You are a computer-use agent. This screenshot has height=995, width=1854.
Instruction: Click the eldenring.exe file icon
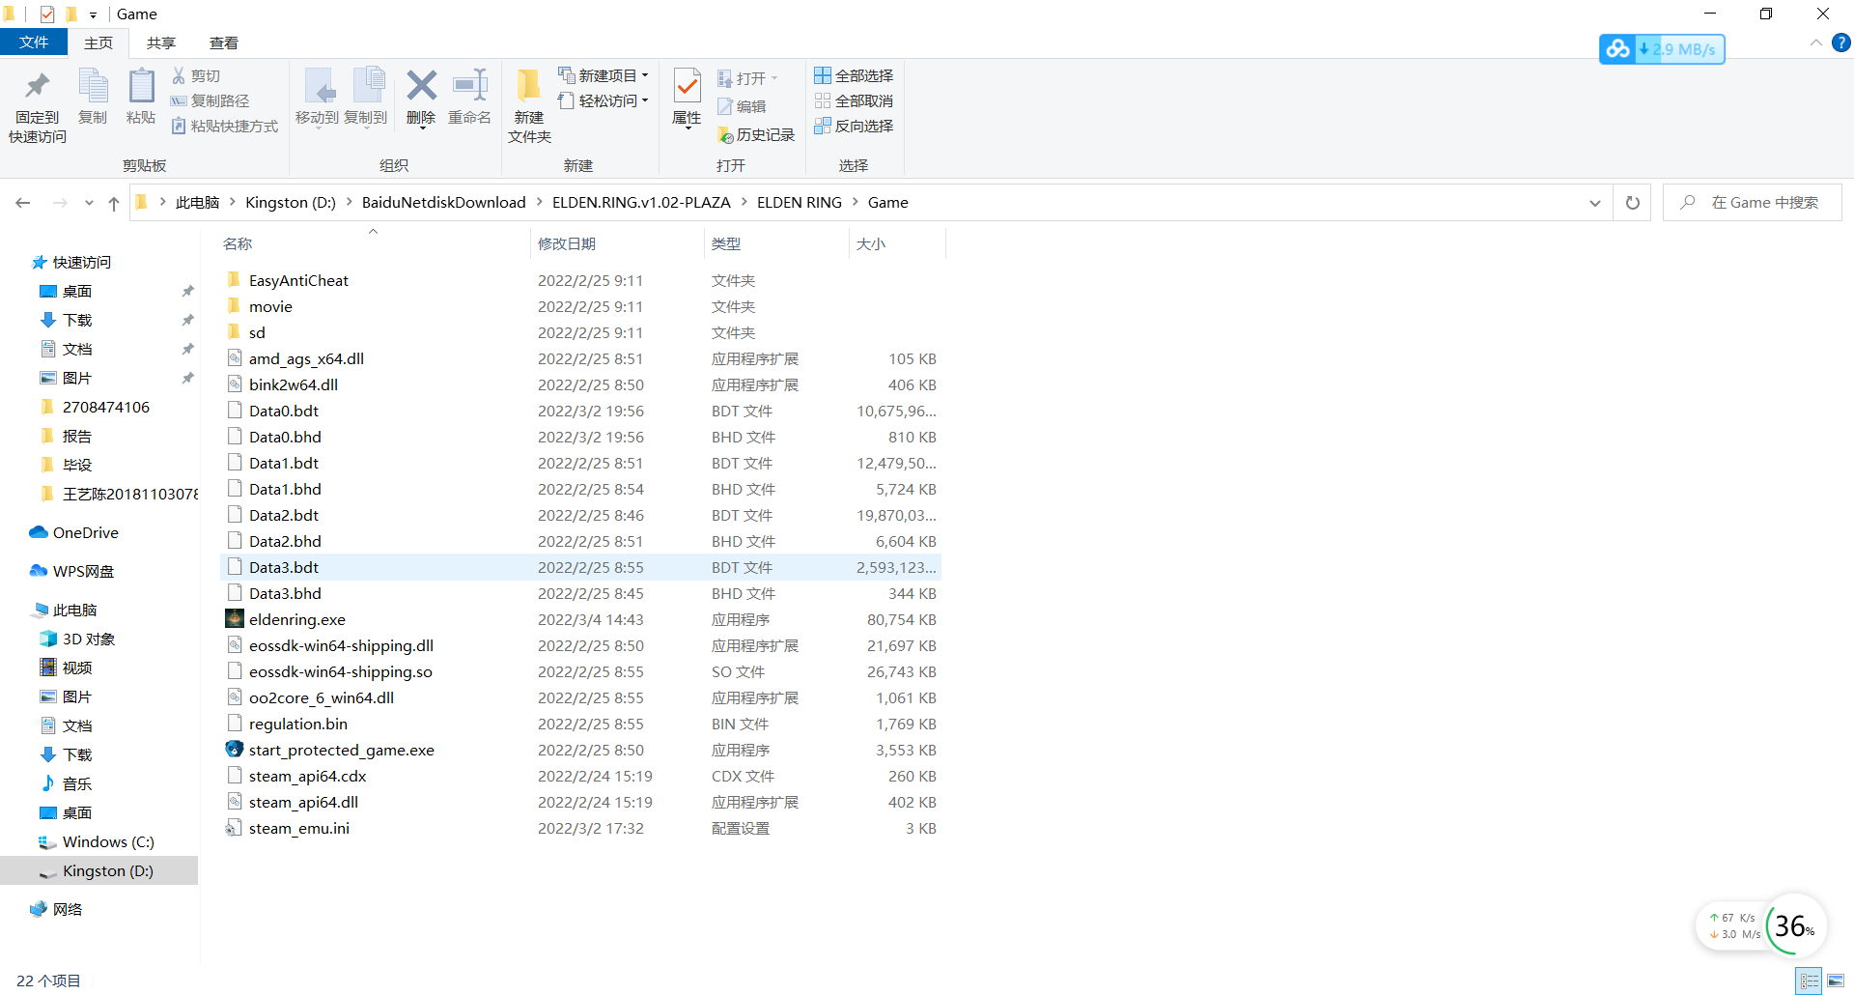coord(235,619)
